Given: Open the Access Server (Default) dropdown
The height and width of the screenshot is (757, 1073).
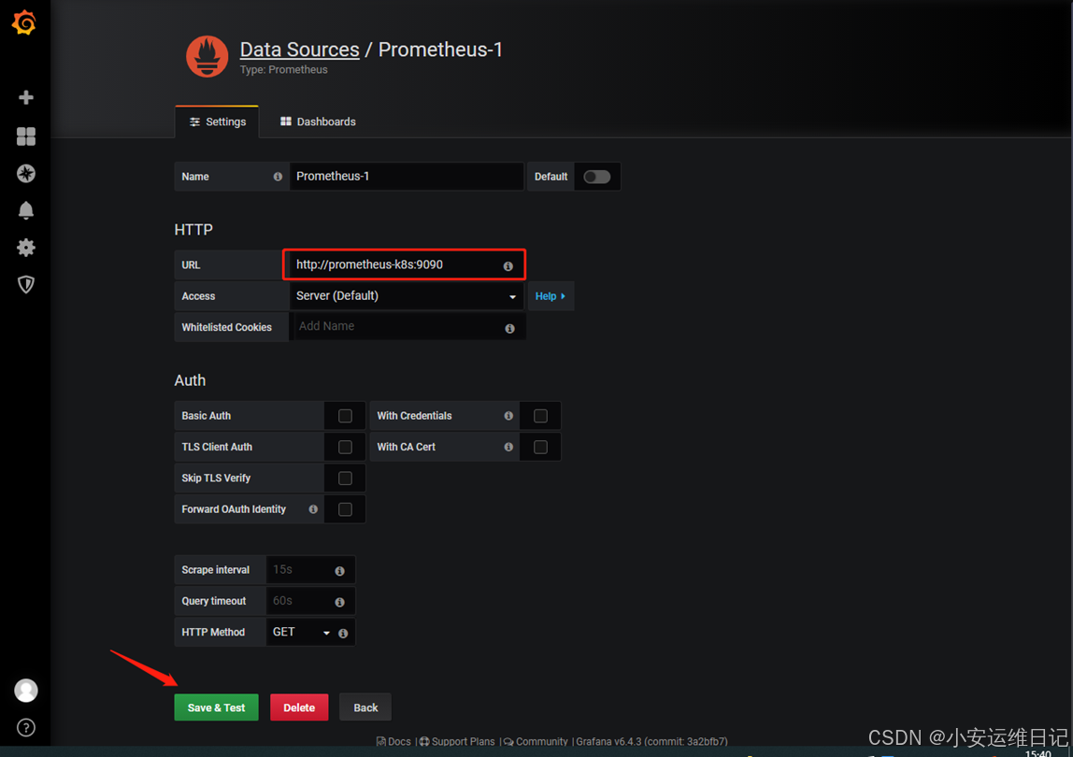Looking at the screenshot, I should (407, 295).
